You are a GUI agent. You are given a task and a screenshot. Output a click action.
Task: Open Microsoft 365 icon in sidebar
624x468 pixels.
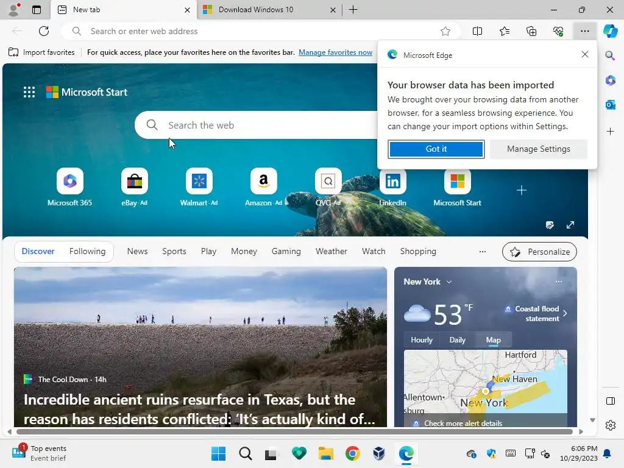click(610, 80)
